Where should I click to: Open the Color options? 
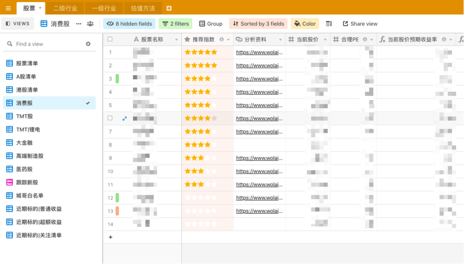click(305, 24)
